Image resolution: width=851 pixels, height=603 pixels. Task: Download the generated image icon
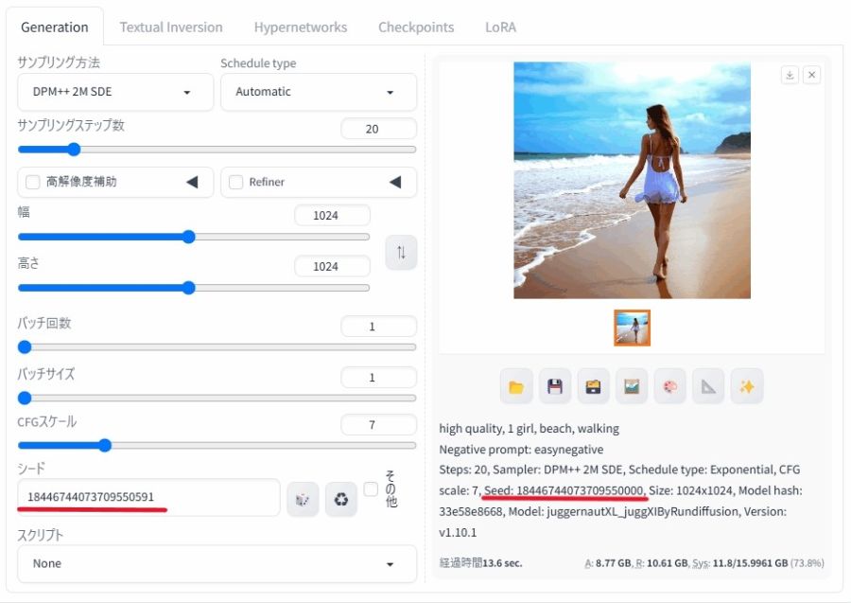(x=790, y=75)
